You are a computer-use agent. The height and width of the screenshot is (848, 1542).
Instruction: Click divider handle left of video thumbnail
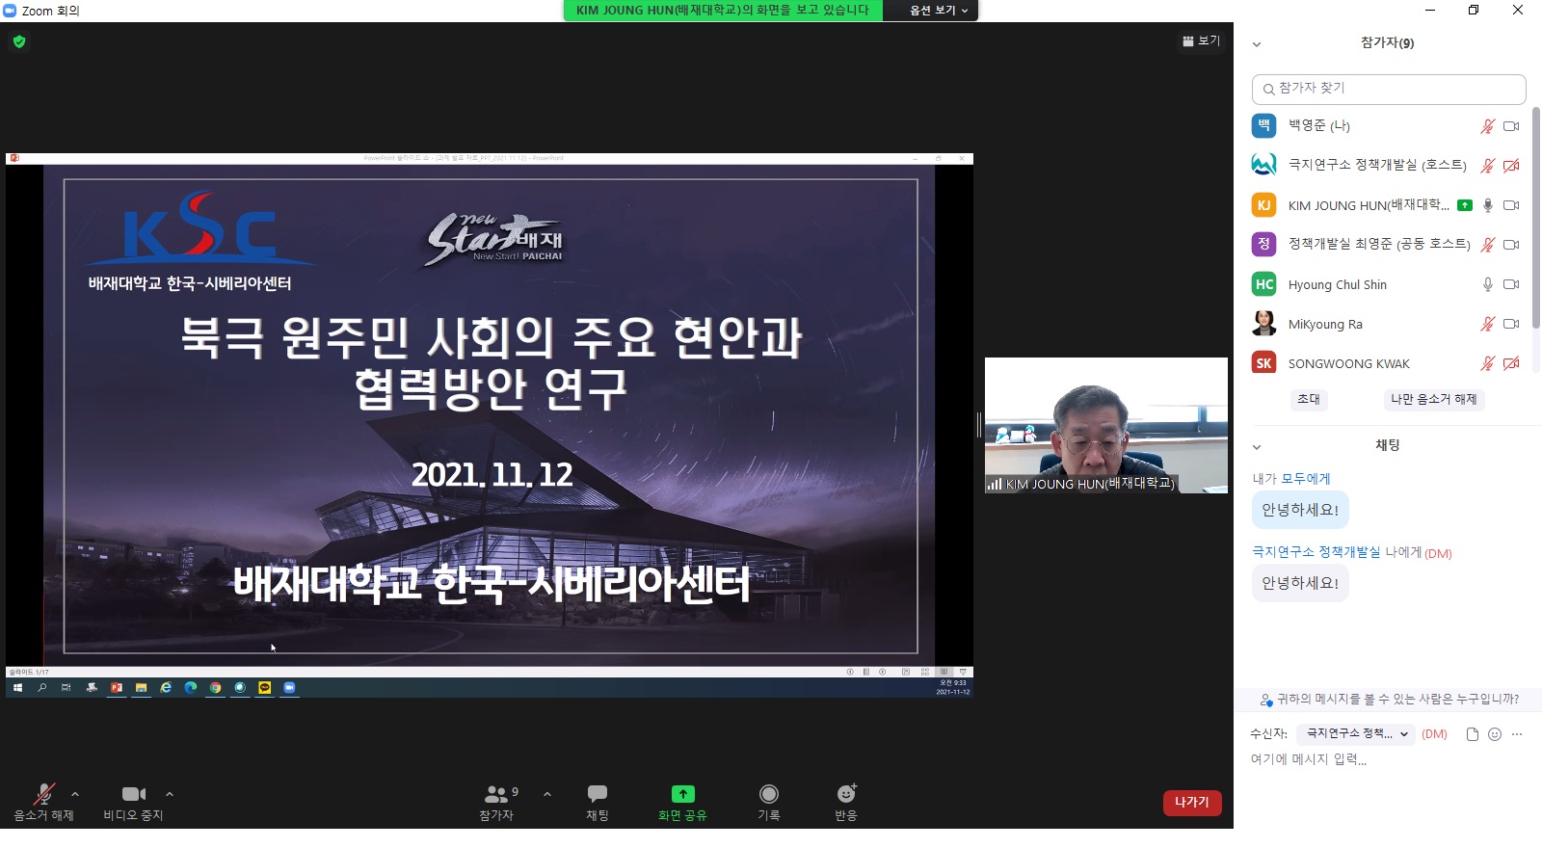[979, 425]
